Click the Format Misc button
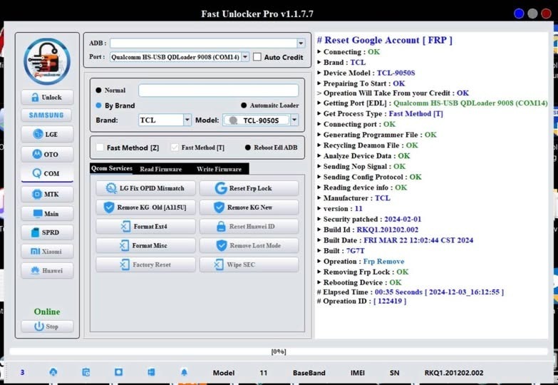Image resolution: width=558 pixels, height=385 pixels. tap(145, 245)
